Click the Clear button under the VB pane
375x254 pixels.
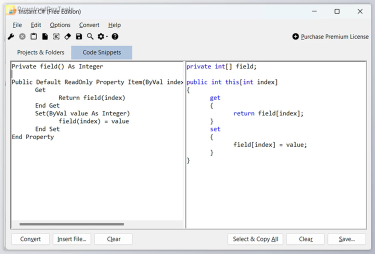pyautogui.click(x=113, y=239)
